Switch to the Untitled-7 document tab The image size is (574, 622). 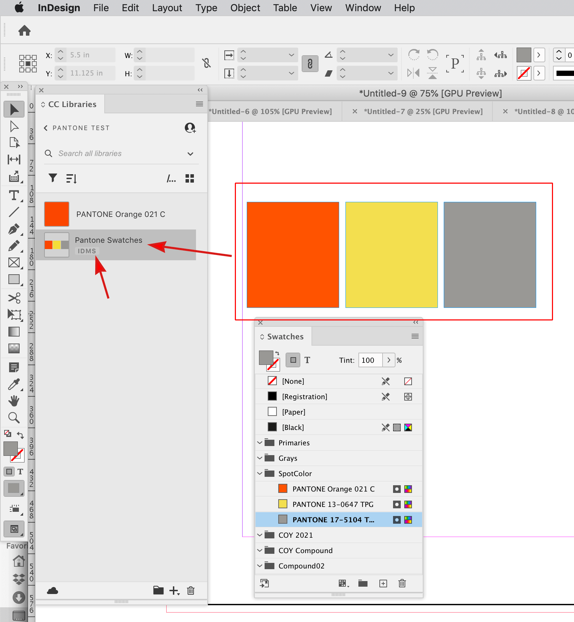423,111
